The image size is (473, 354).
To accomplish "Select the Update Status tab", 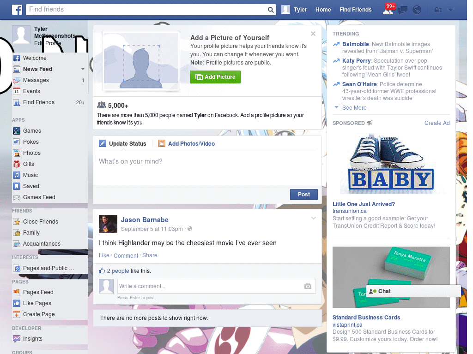I will pos(123,144).
